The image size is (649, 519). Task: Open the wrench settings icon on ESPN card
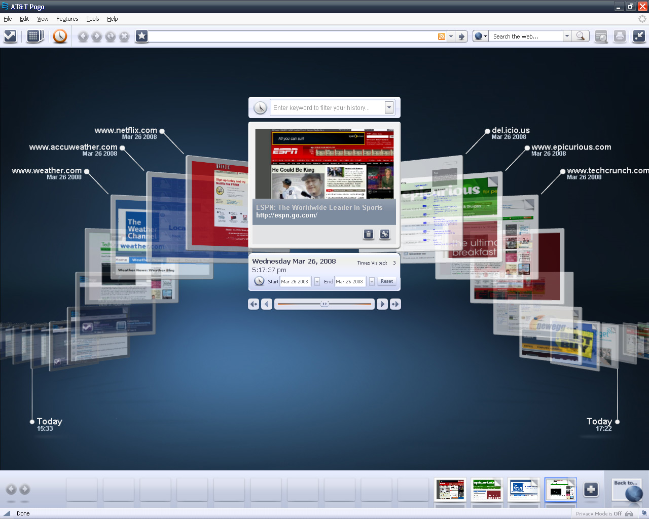point(385,234)
